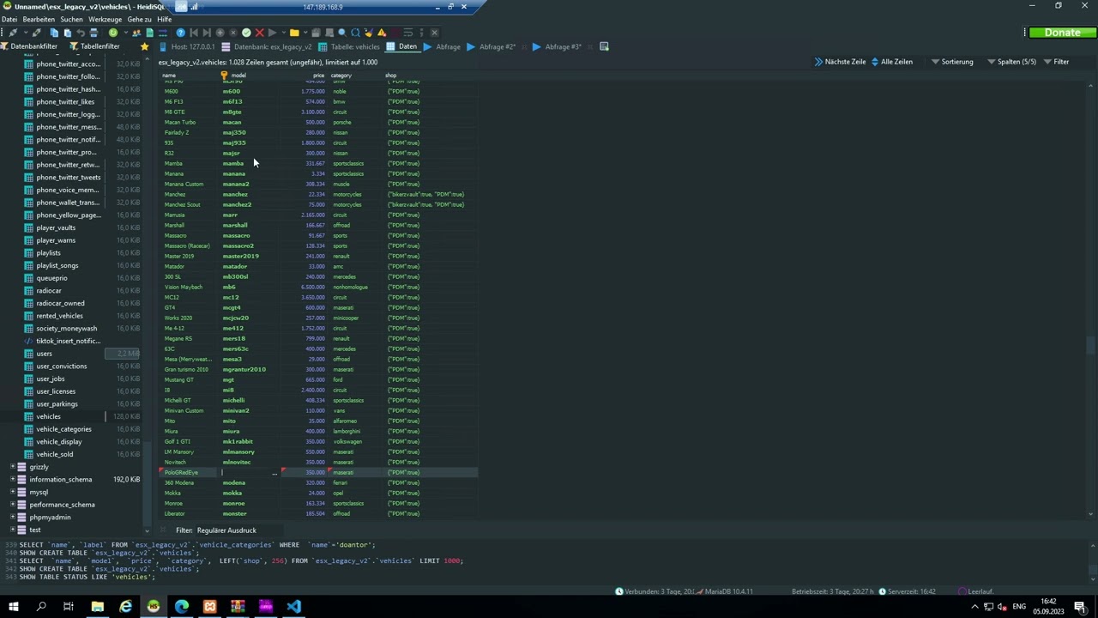Click the export database icon

point(149,33)
